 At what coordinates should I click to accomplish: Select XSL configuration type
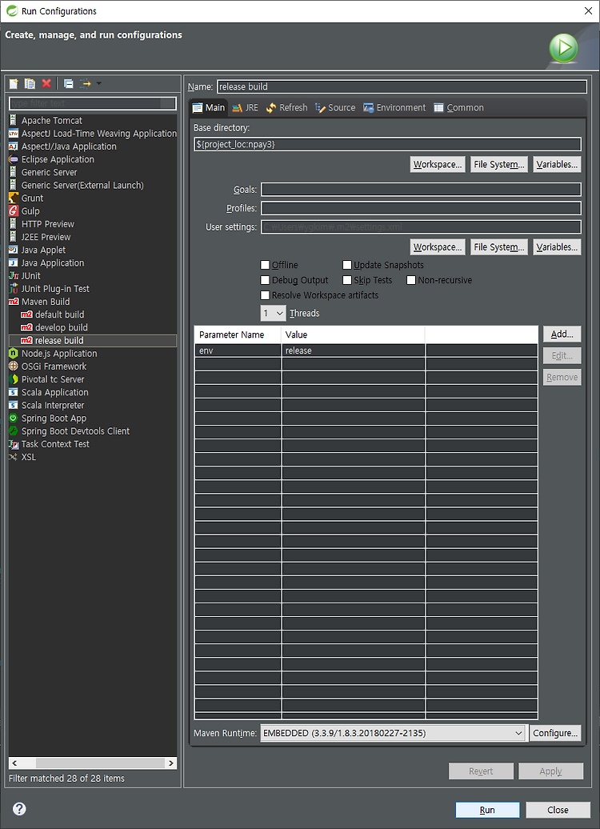tap(29, 457)
